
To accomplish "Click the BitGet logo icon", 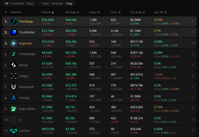I will 13,65.
